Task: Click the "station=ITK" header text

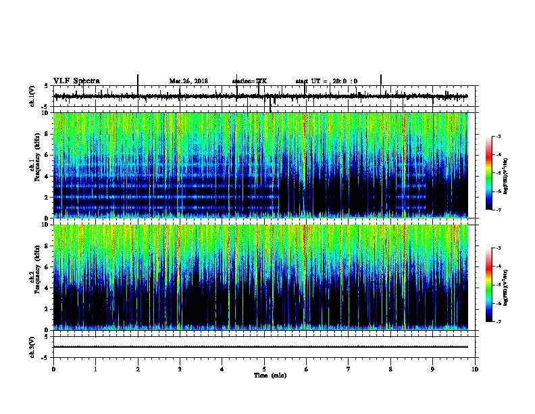Action: click(x=249, y=81)
